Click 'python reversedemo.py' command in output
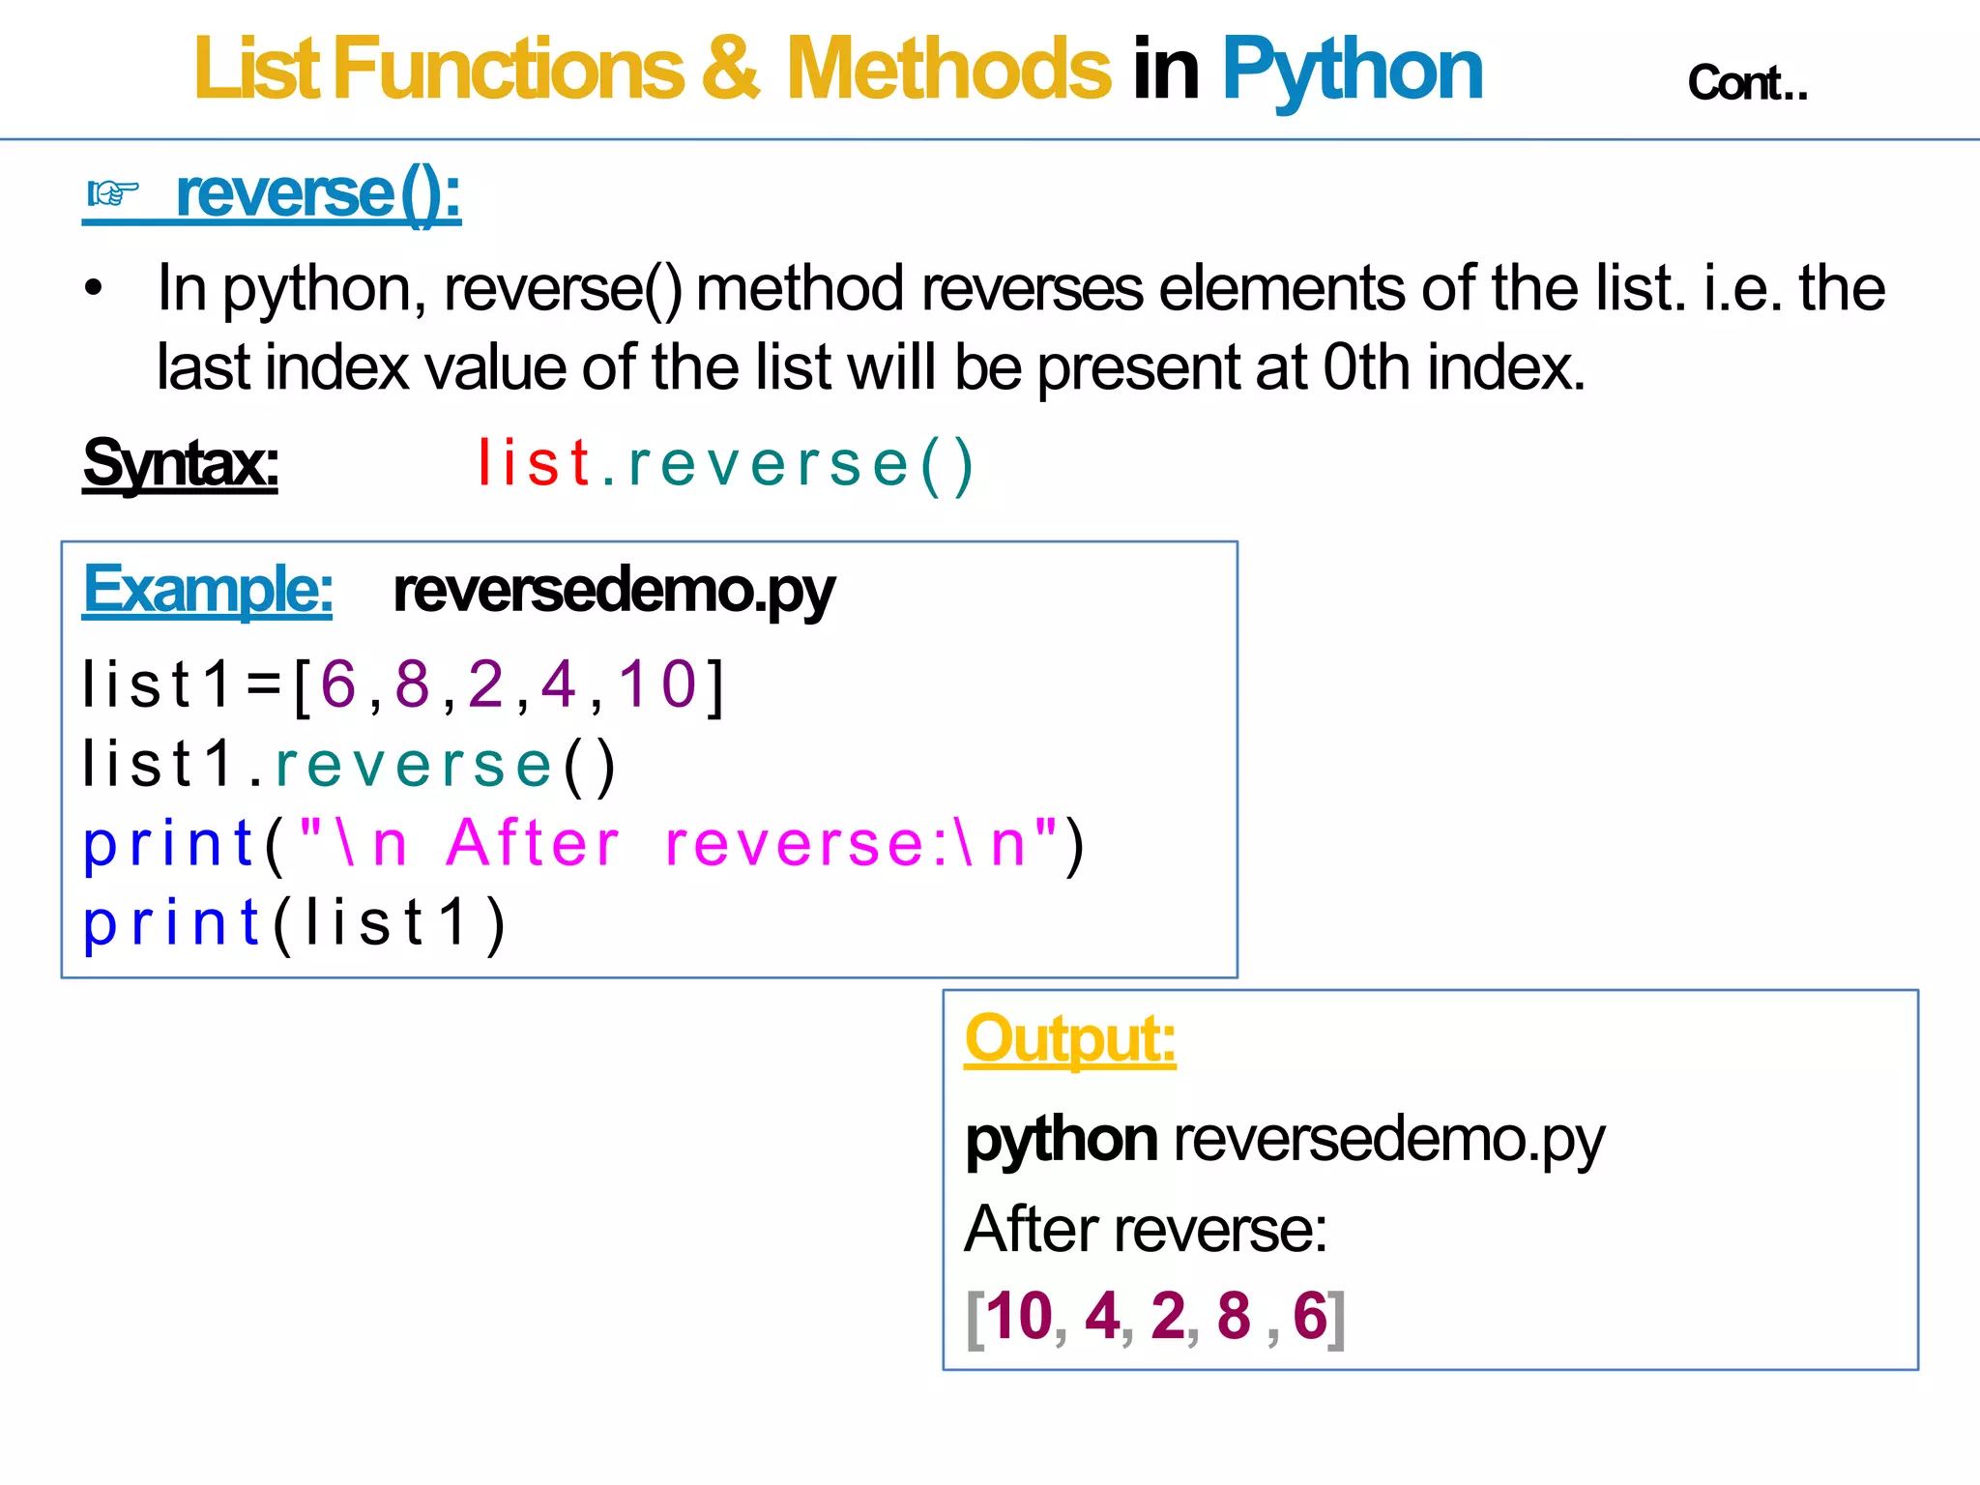Viewport: 1980px width, 1485px height. point(1285,1141)
